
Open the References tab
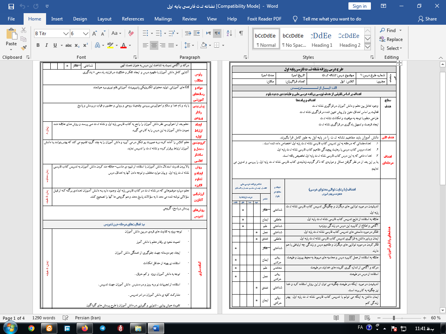[x=133, y=19]
